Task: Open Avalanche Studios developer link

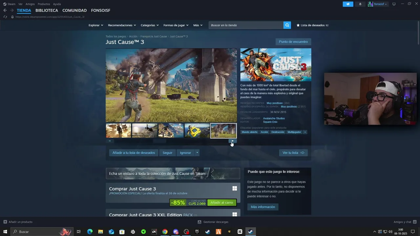Action: pyautogui.click(x=274, y=118)
